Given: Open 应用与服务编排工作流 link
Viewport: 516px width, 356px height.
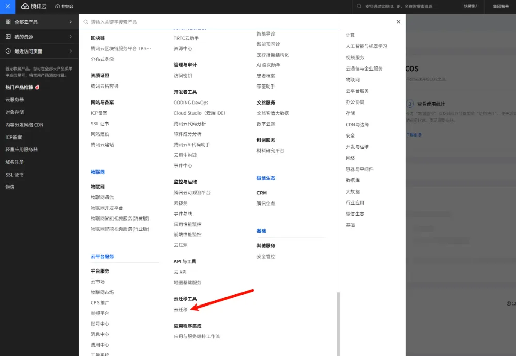Looking at the screenshot, I should (197, 336).
